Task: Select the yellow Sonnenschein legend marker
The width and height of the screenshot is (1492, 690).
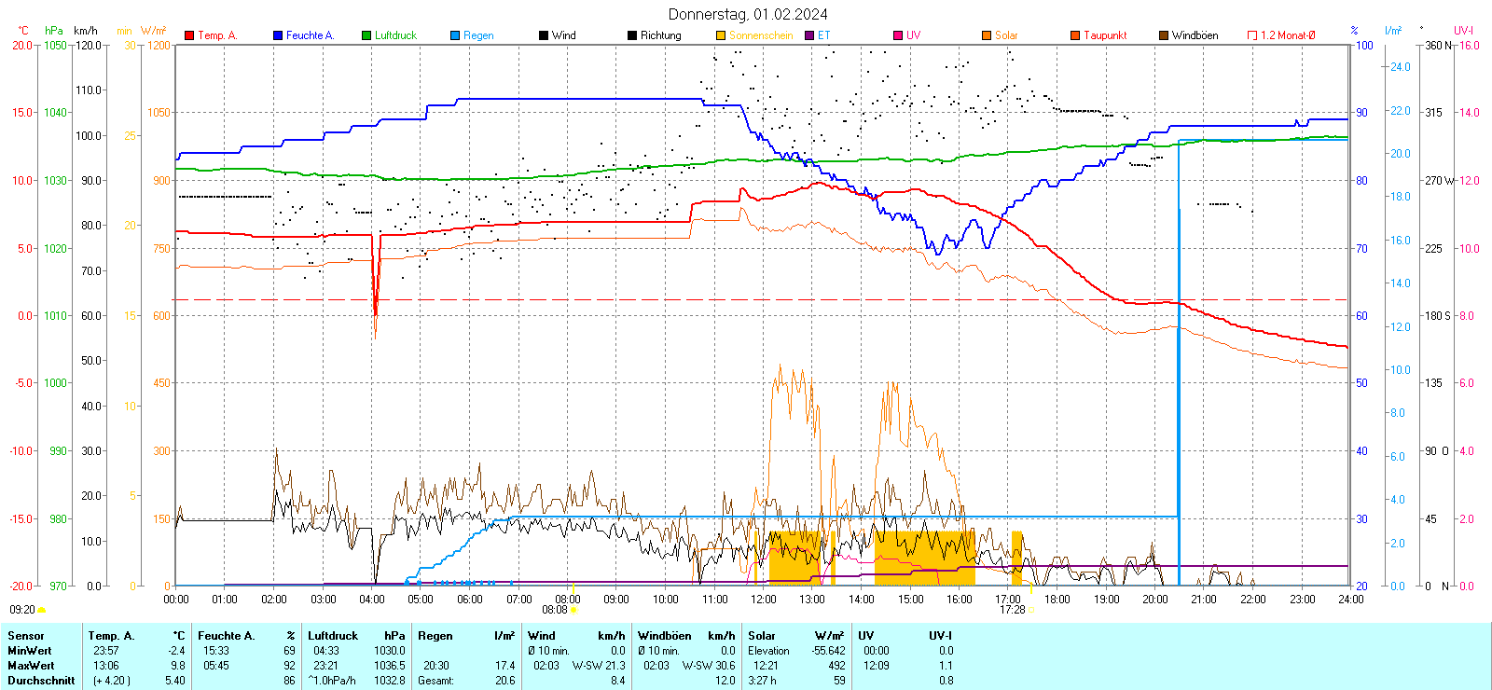Action: pyautogui.click(x=721, y=35)
